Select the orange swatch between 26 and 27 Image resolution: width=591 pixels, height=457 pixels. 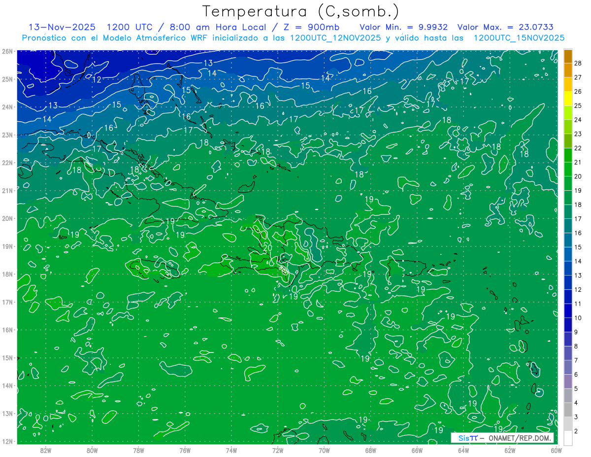(x=568, y=84)
